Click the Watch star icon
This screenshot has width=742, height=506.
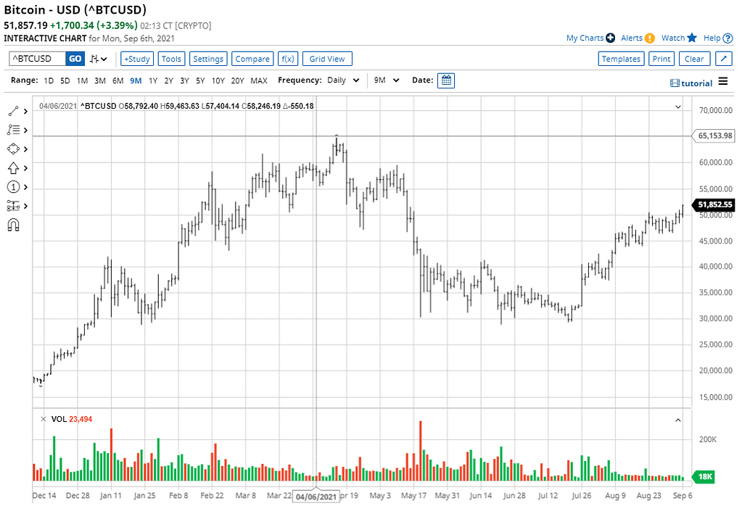click(692, 38)
